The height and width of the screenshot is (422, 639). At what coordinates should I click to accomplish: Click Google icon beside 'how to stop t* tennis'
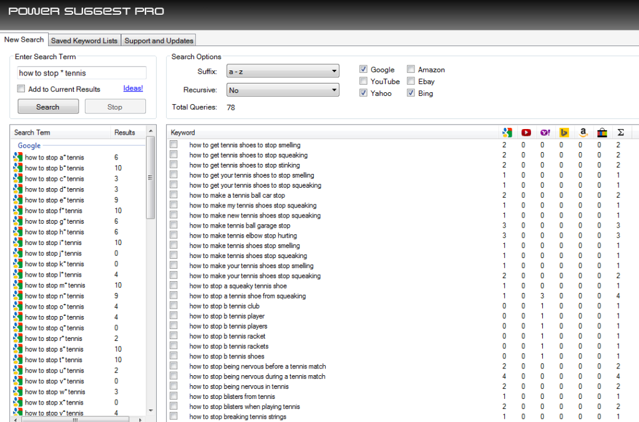pos(18,359)
